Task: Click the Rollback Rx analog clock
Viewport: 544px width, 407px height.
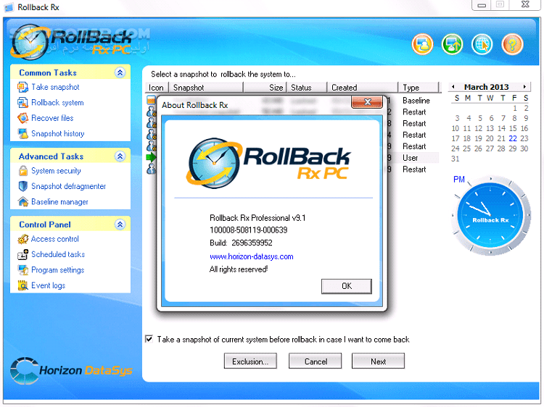Action: pos(490,216)
